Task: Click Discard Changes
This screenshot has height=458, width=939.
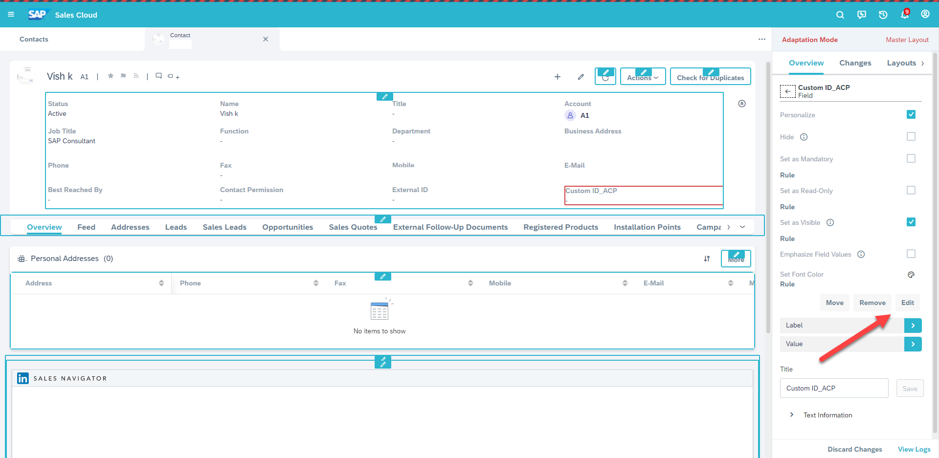Action: point(855,449)
